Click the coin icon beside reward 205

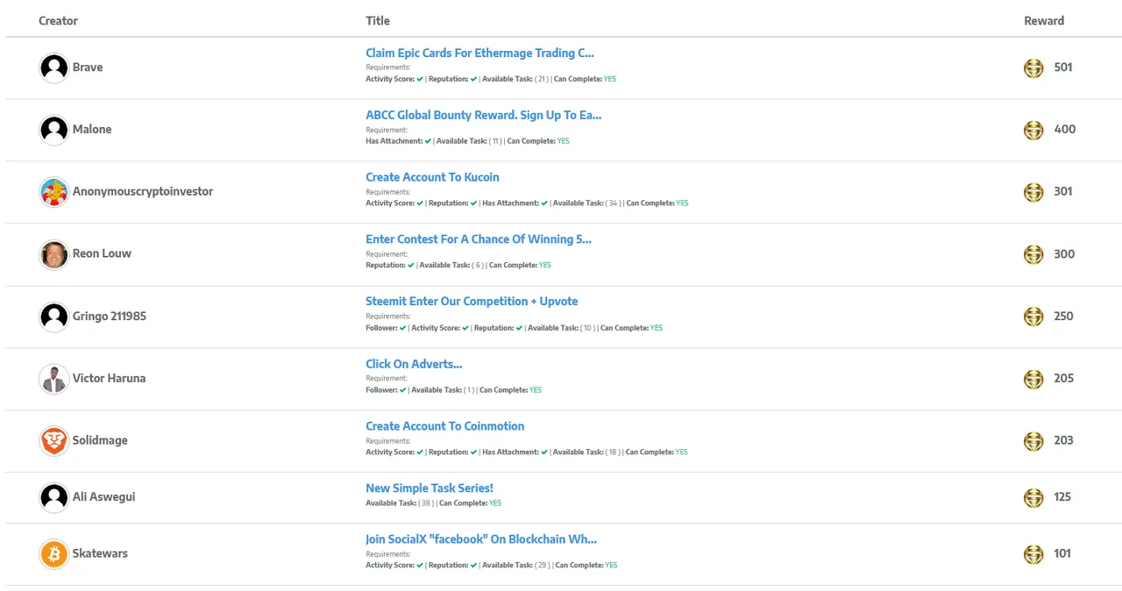[x=1034, y=379]
